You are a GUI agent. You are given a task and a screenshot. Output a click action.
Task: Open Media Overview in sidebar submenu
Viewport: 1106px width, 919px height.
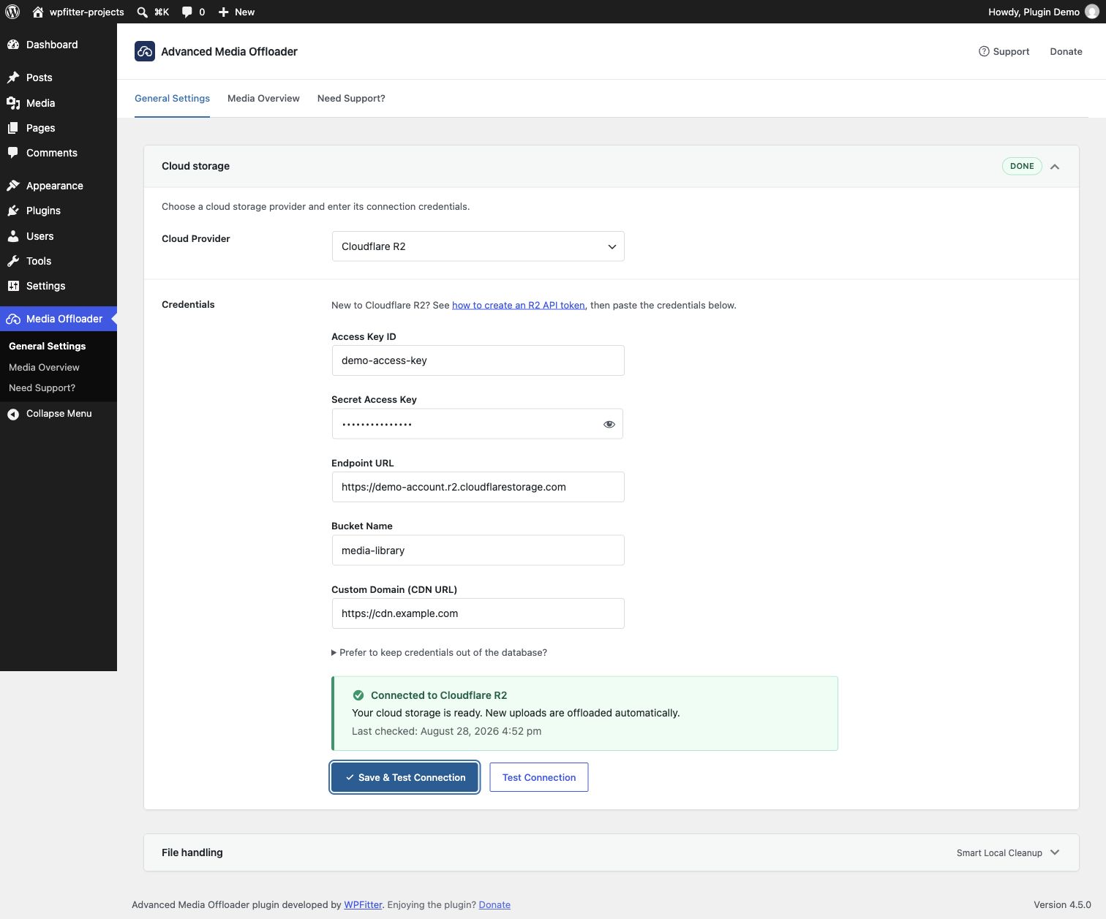click(44, 367)
